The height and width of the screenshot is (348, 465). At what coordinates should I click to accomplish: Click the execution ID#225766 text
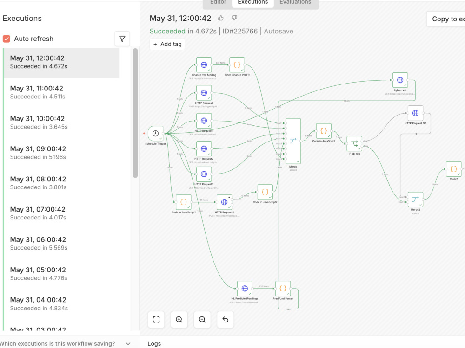[240, 31]
